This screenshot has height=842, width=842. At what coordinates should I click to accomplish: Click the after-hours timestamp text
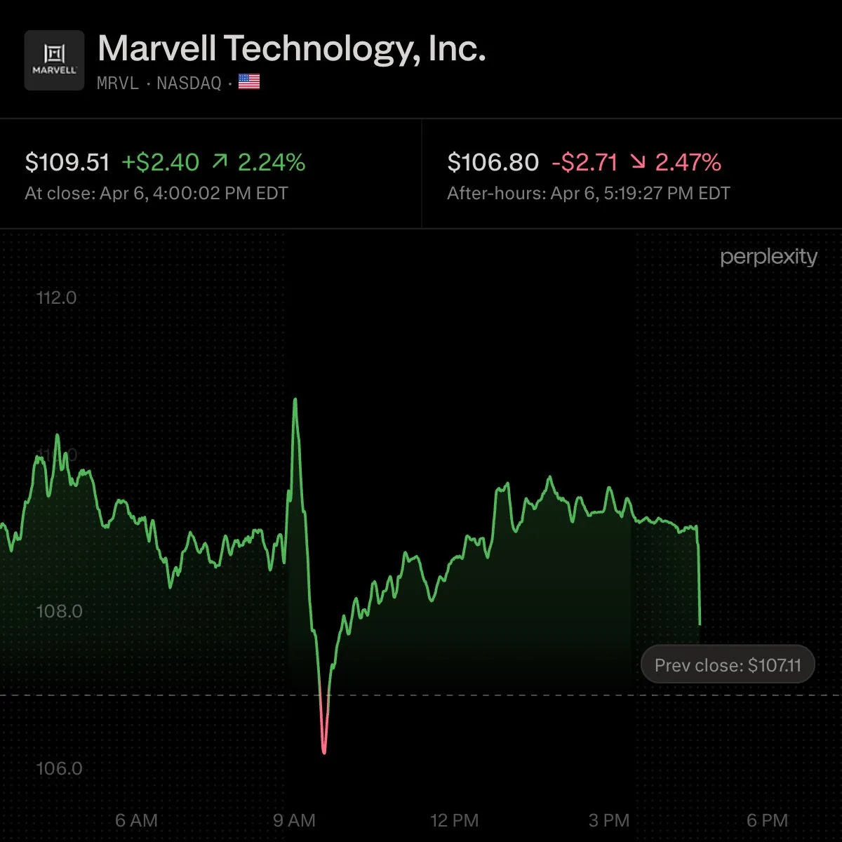tap(588, 194)
